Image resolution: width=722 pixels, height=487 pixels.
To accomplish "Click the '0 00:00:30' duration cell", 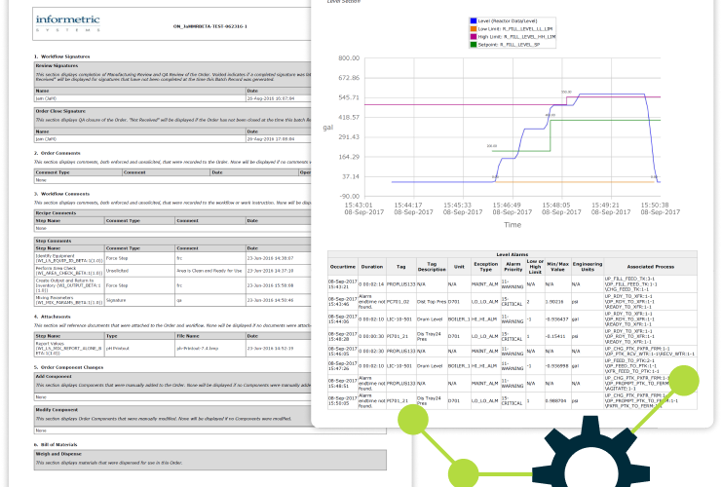I will pos(372,336).
